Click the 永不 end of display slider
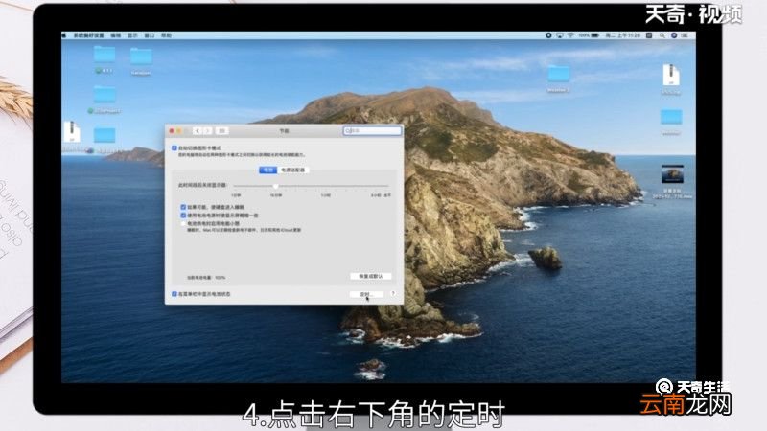Image resolution: width=767 pixels, height=431 pixels. (387, 195)
